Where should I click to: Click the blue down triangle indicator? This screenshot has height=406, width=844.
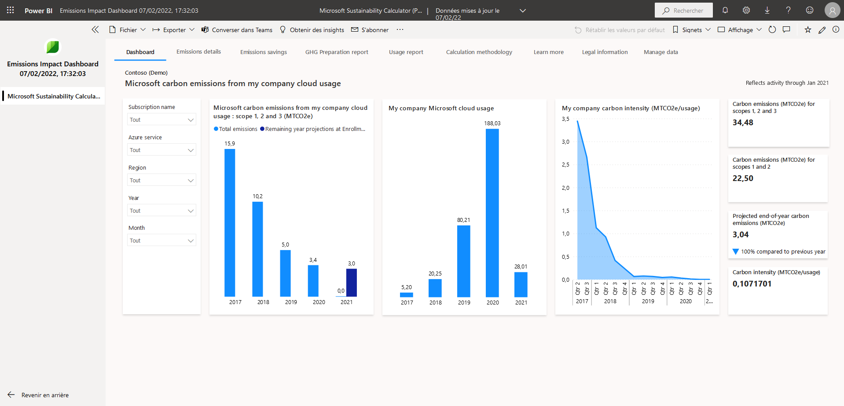pyautogui.click(x=736, y=251)
